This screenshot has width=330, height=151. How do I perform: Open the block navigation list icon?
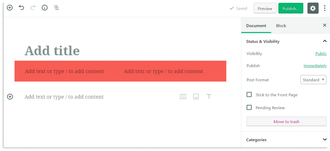[x=56, y=8]
